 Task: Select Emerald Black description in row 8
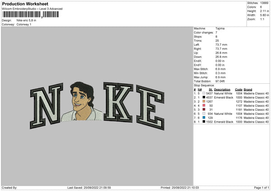point(224,122)
